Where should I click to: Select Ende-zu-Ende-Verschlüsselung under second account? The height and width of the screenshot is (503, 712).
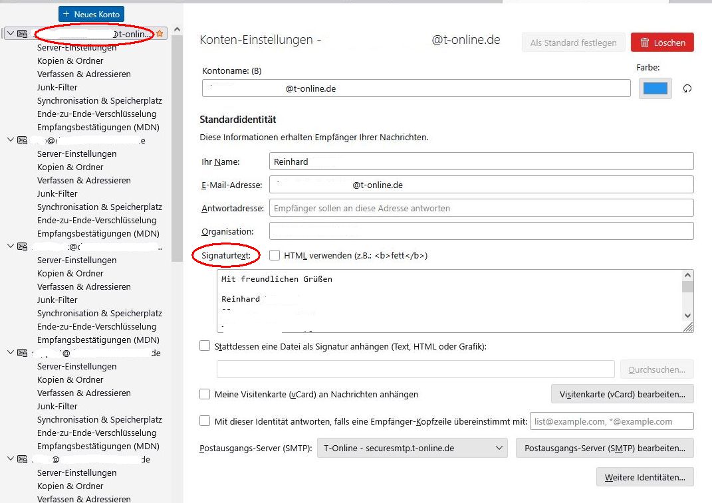point(96,220)
